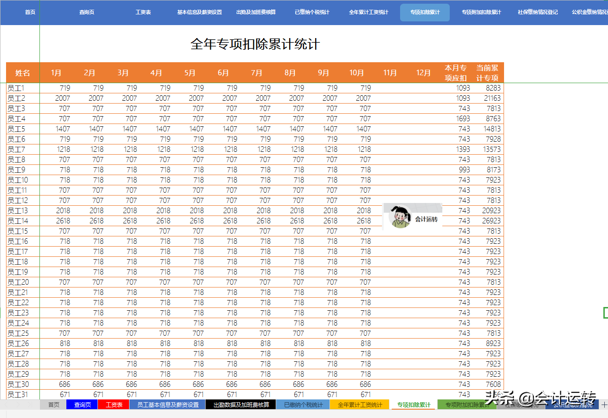608x418 pixels.
Task: Open 员工基本信息及薪资设置 sheet tab
Action: 168,405
